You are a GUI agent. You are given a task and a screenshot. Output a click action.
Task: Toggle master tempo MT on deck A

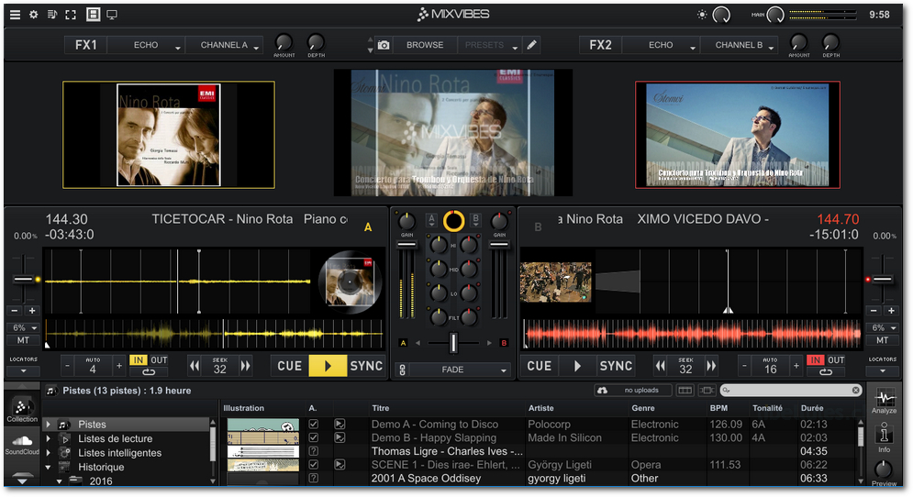(23, 340)
